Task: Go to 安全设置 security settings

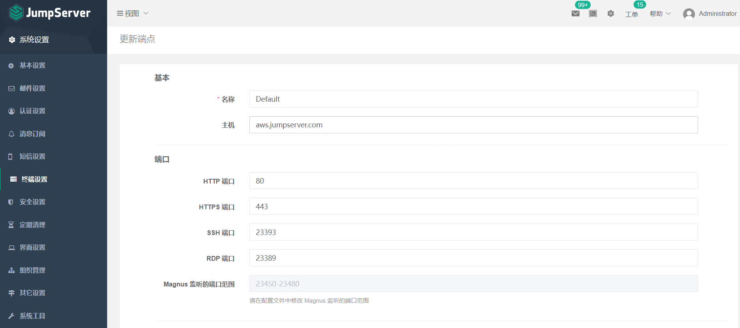Action: 32,202
